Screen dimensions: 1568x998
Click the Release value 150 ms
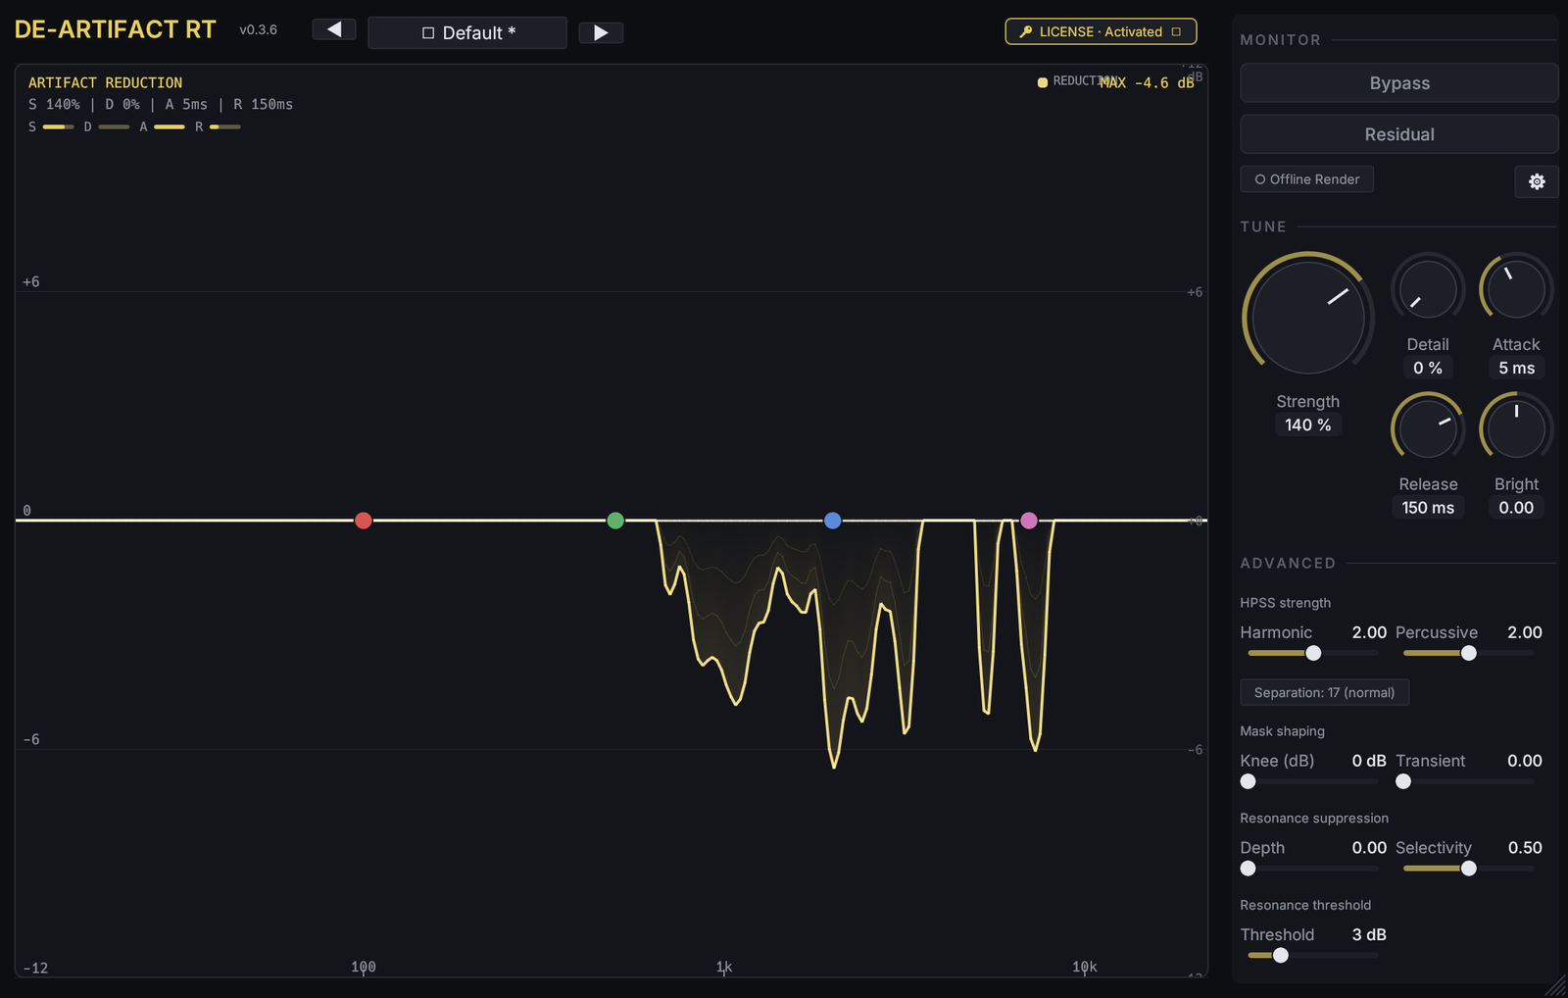[x=1428, y=507]
